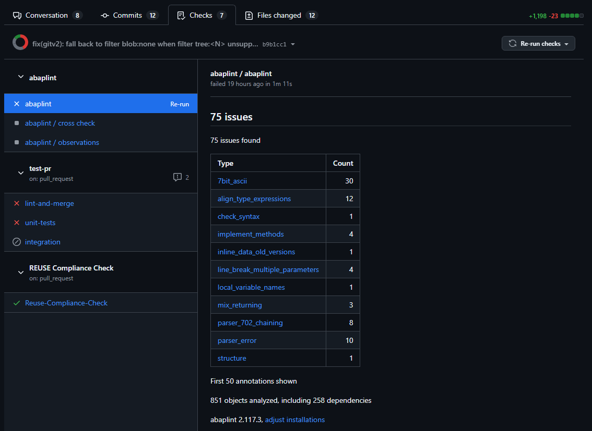Click the red X icon for unit-tests

point(17,223)
